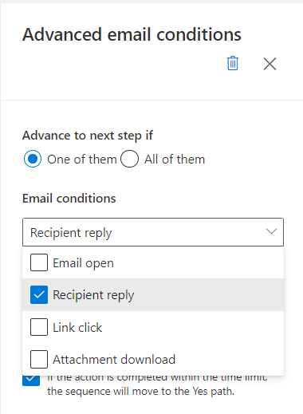The height and width of the screenshot is (414, 303).
Task: Pick Attachment download from the list
Action: (153, 359)
